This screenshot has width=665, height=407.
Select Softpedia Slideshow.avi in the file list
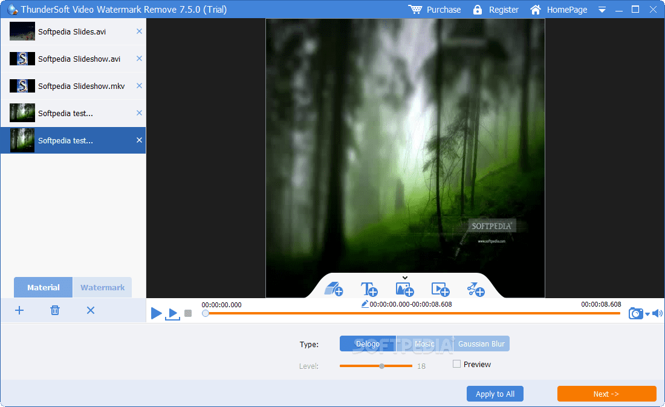[x=73, y=59]
